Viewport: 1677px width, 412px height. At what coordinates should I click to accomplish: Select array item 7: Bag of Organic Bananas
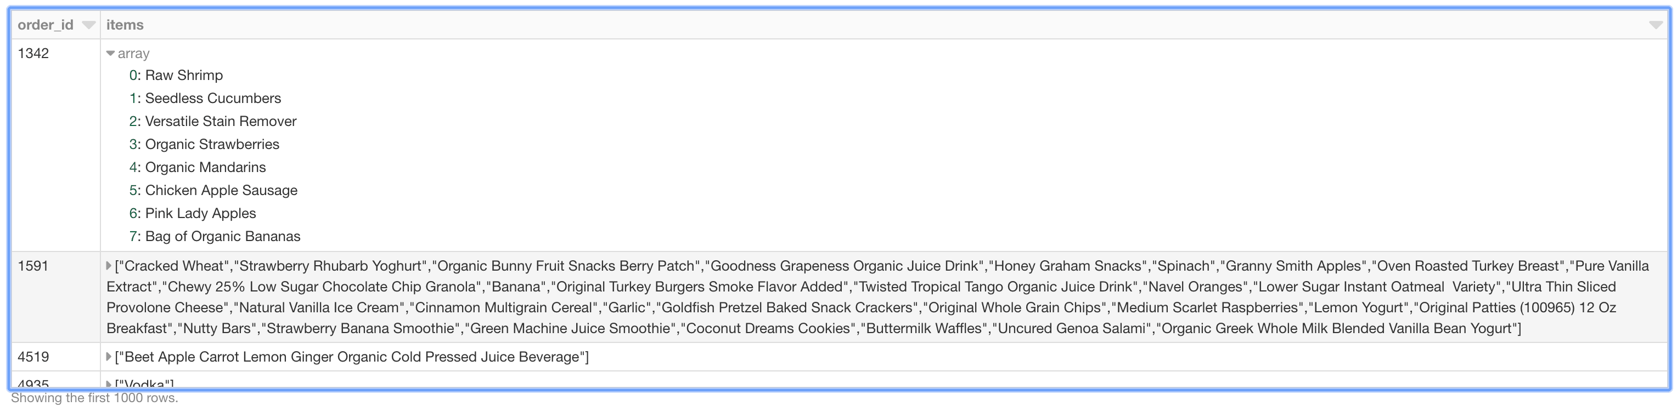(222, 237)
